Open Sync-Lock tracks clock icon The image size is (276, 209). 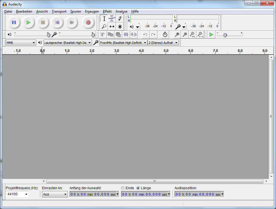165,34
